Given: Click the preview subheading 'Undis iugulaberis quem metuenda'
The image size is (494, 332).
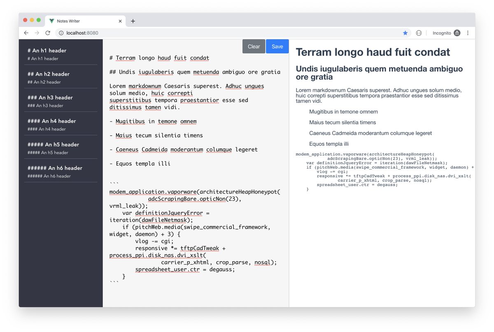Looking at the screenshot, I should click(x=379, y=73).
